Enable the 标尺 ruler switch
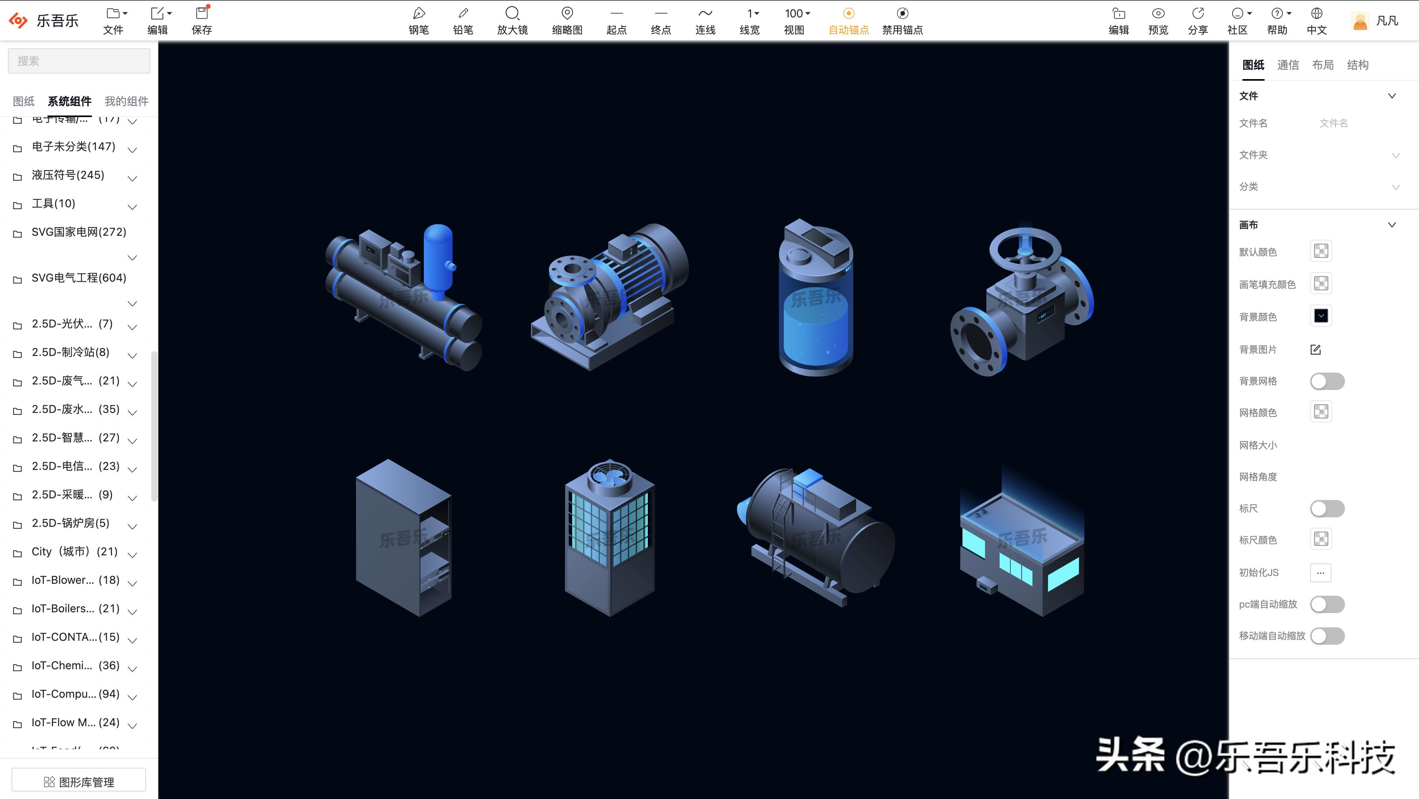 (1327, 508)
